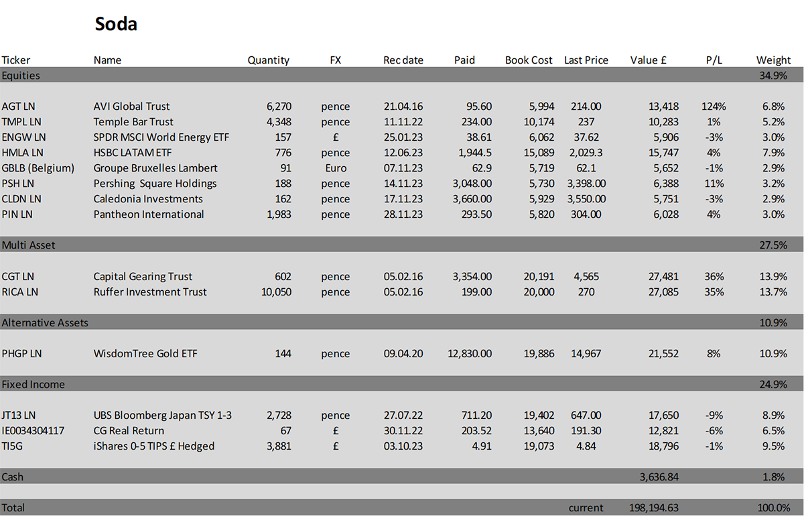Screen dimensions: 804x516
Task: Select the Last Price column header
Action: click(x=586, y=60)
